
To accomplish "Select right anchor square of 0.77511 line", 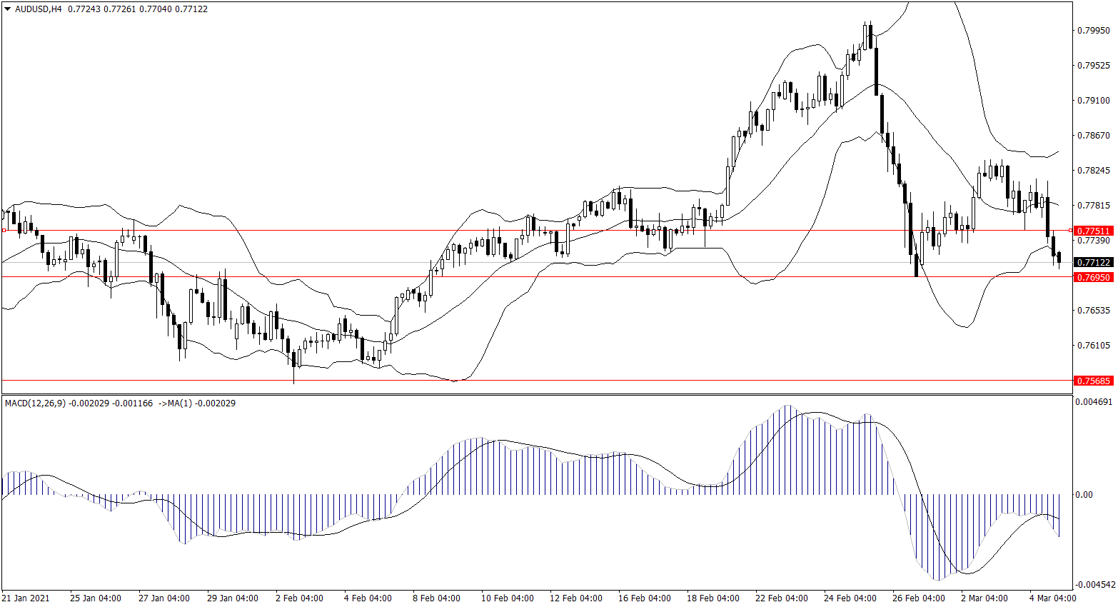I will pyautogui.click(x=1070, y=230).
